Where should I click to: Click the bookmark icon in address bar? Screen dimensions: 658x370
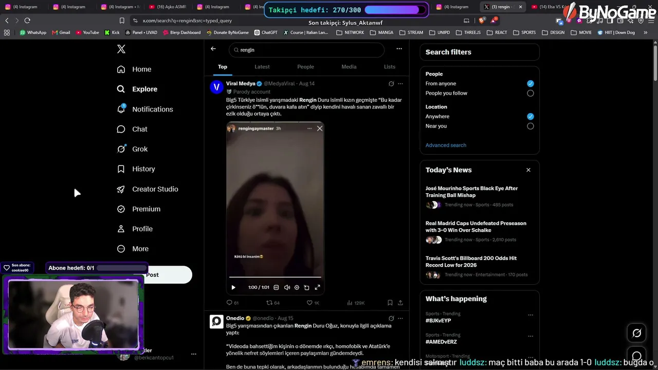122,21
